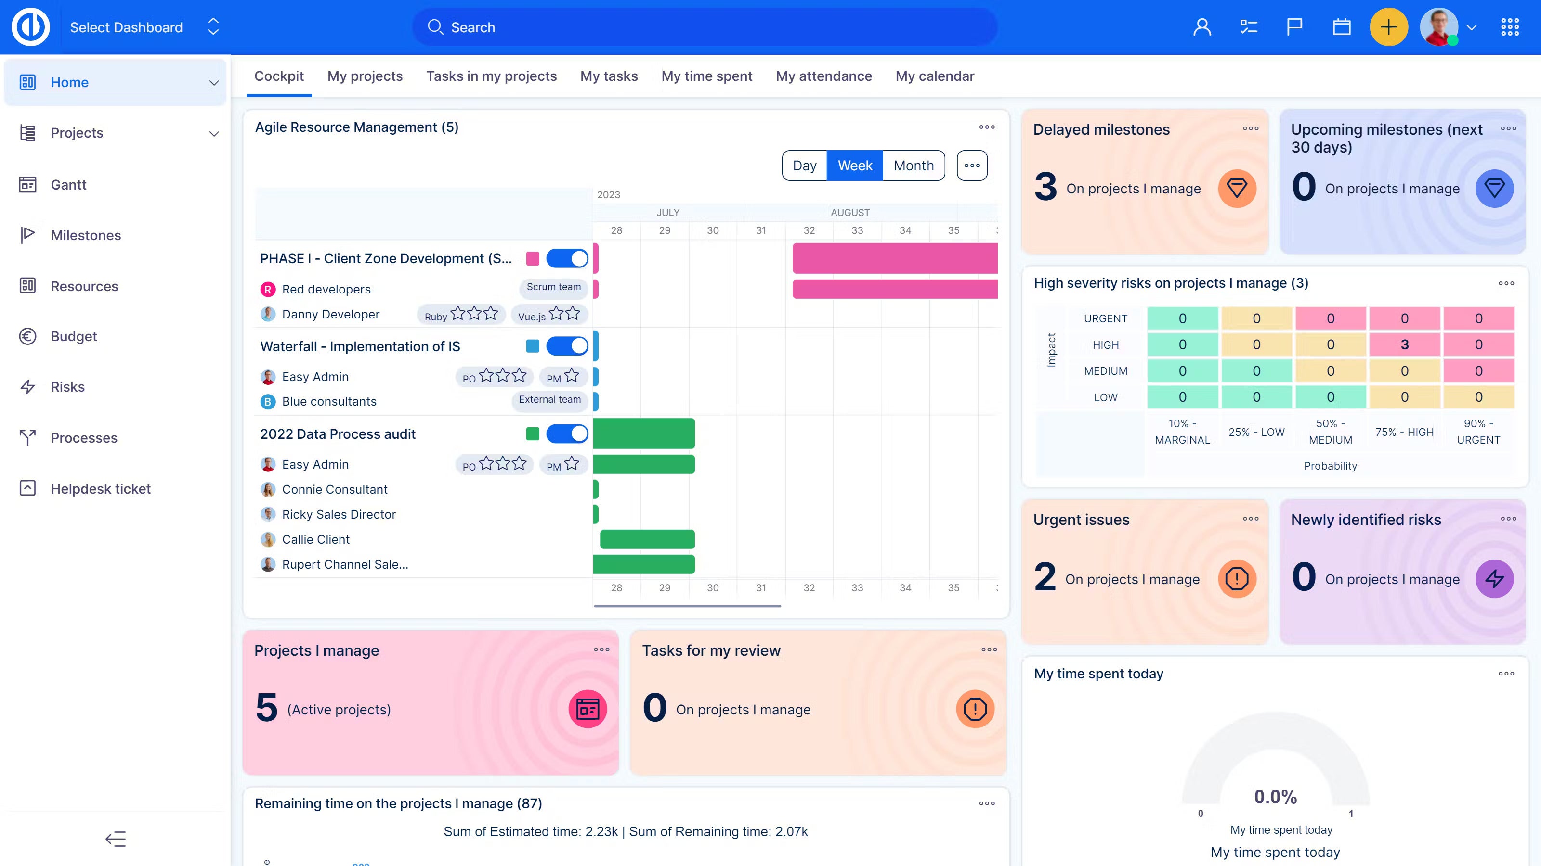
Task: Switch the Gantt to Month view
Action: (913, 166)
